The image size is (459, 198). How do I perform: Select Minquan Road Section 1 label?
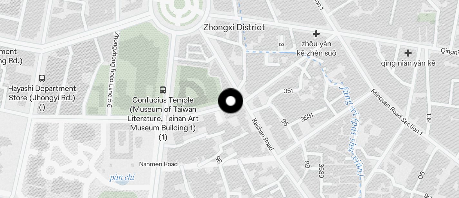pos(397,112)
